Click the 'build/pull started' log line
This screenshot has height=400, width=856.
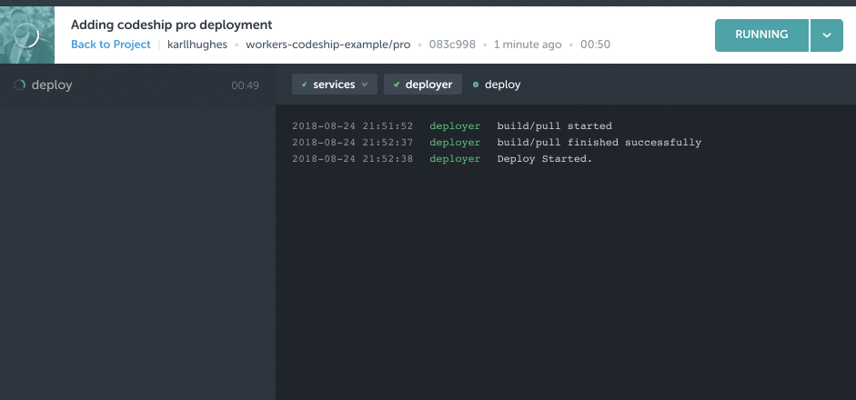click(x=554, y=126)
